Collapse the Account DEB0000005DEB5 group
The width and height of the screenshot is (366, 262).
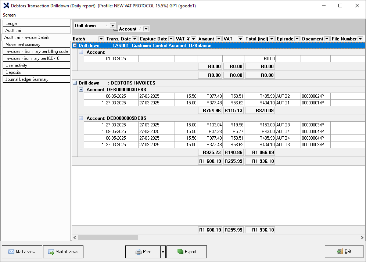click(x=81, y=118)
